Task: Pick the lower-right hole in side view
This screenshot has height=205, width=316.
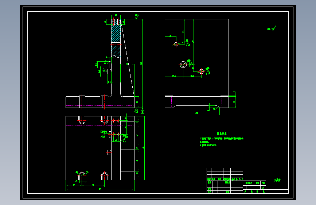Action: point(201,71)
